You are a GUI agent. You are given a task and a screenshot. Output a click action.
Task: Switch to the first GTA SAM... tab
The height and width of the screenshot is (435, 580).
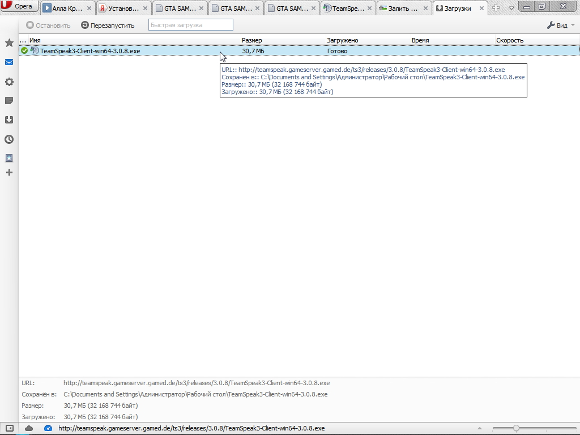180,8
